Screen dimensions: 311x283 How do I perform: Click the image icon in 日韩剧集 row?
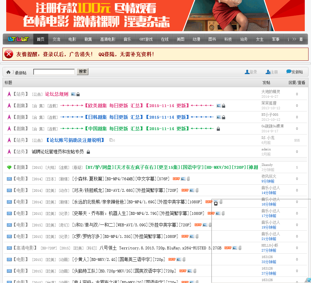coord(219,117)
